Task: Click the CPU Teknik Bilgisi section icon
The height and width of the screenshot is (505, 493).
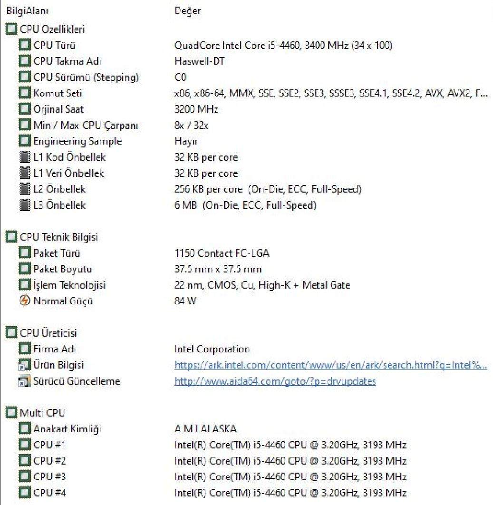Action: coord(11,237)
